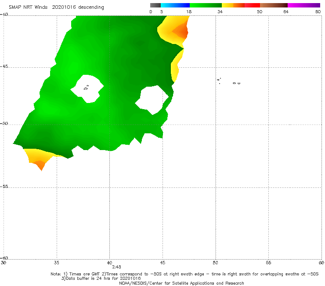Image resolution: width=325 pixels, height=286 pixels.
Task: Click the white data gap in the swath near longitude 44
Action: tap(152, 100)
